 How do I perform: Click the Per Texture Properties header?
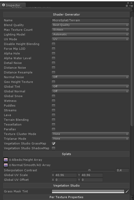66,197
